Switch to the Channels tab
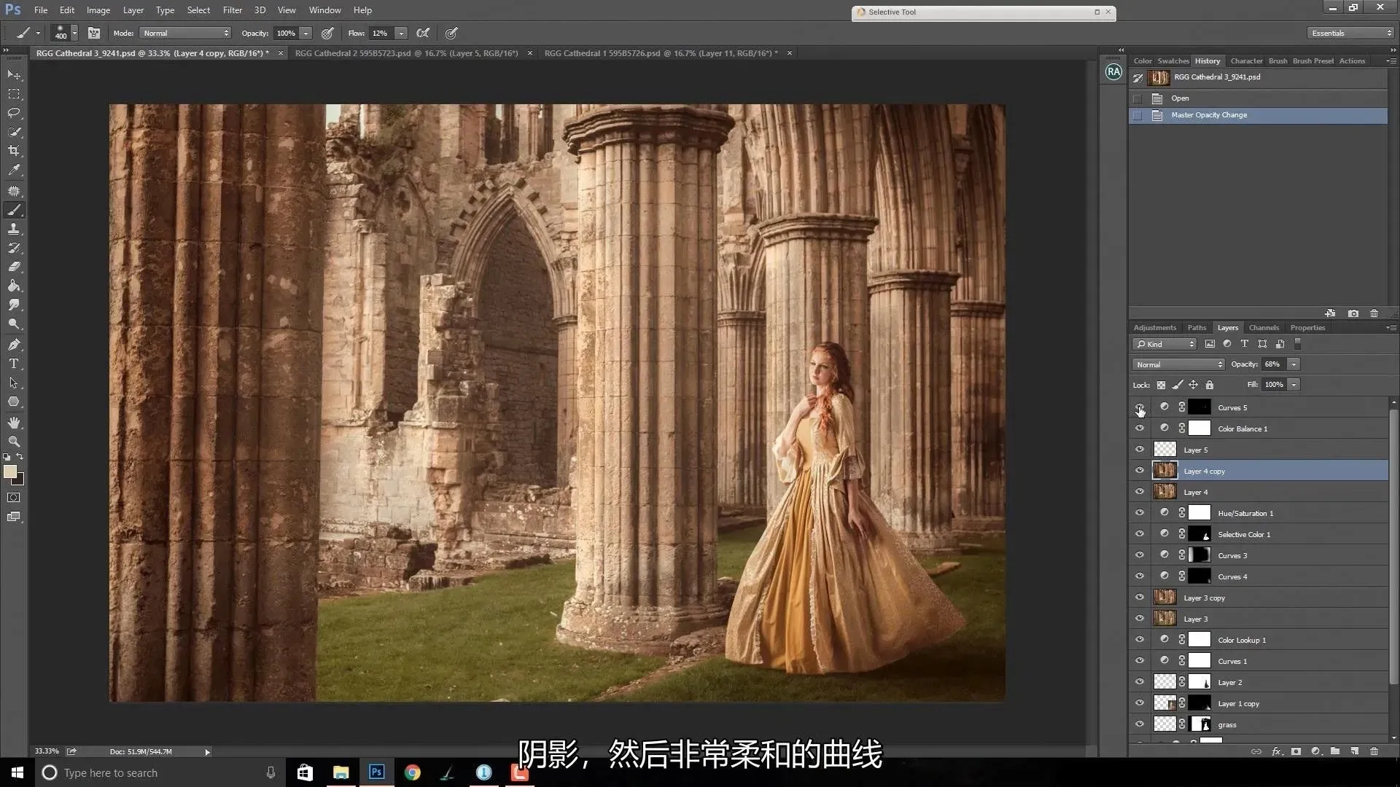This screenshot has width=1400, height=787. click(1264, 328)
